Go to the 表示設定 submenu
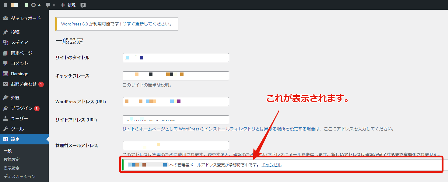 click(12, 168)
